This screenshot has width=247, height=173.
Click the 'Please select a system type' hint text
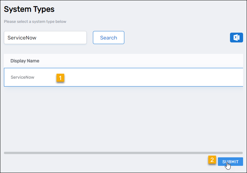(35, 22)
